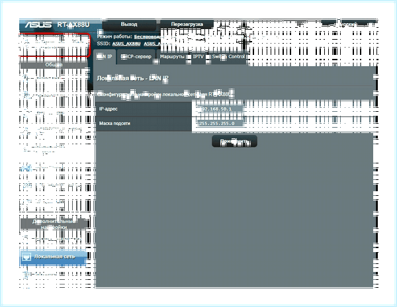Select Локальная сеть in the sidebar
The width and height of the screenshot is (397, 307).
click(x=53, y=257)
